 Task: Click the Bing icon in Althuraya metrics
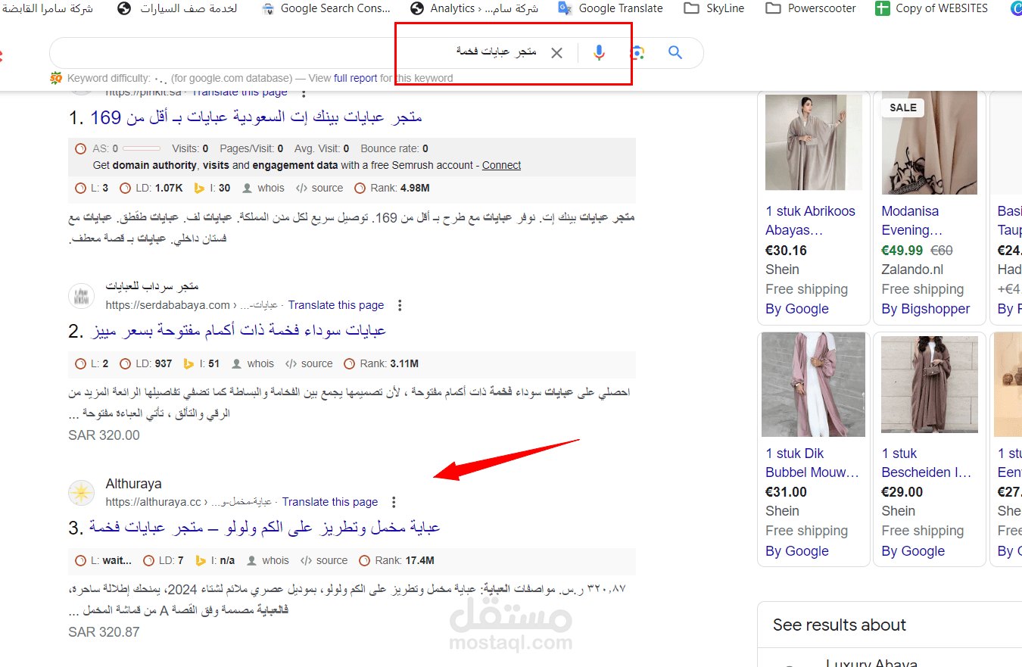tap(201, 560)
